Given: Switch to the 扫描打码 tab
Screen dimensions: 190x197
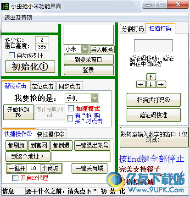Looking at the screenshot, I should pos(160,28).
